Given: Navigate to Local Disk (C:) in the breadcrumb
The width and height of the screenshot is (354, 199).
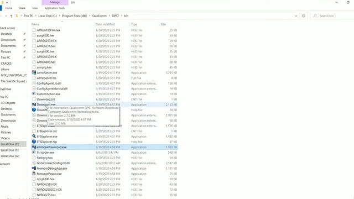Looking at the screenshot, I should 48,16.
